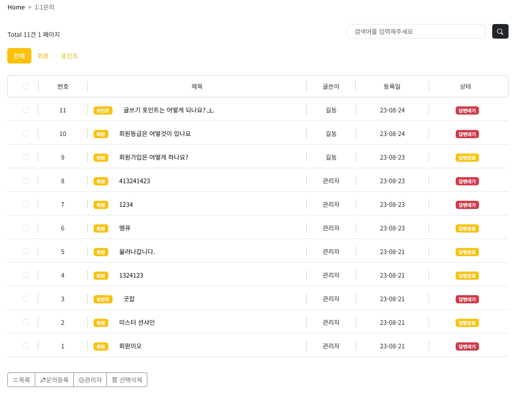Switch to the 회원 category tab

pyautogui.click(x=43, y=56)
